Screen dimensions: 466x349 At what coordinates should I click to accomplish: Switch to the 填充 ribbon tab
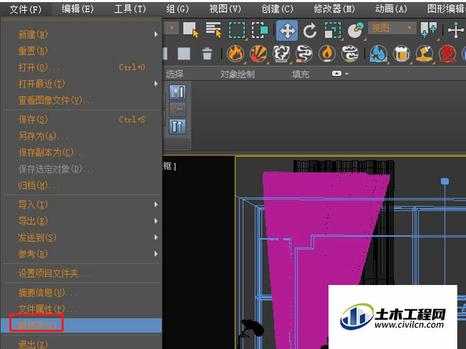click(x=301, y=74)
